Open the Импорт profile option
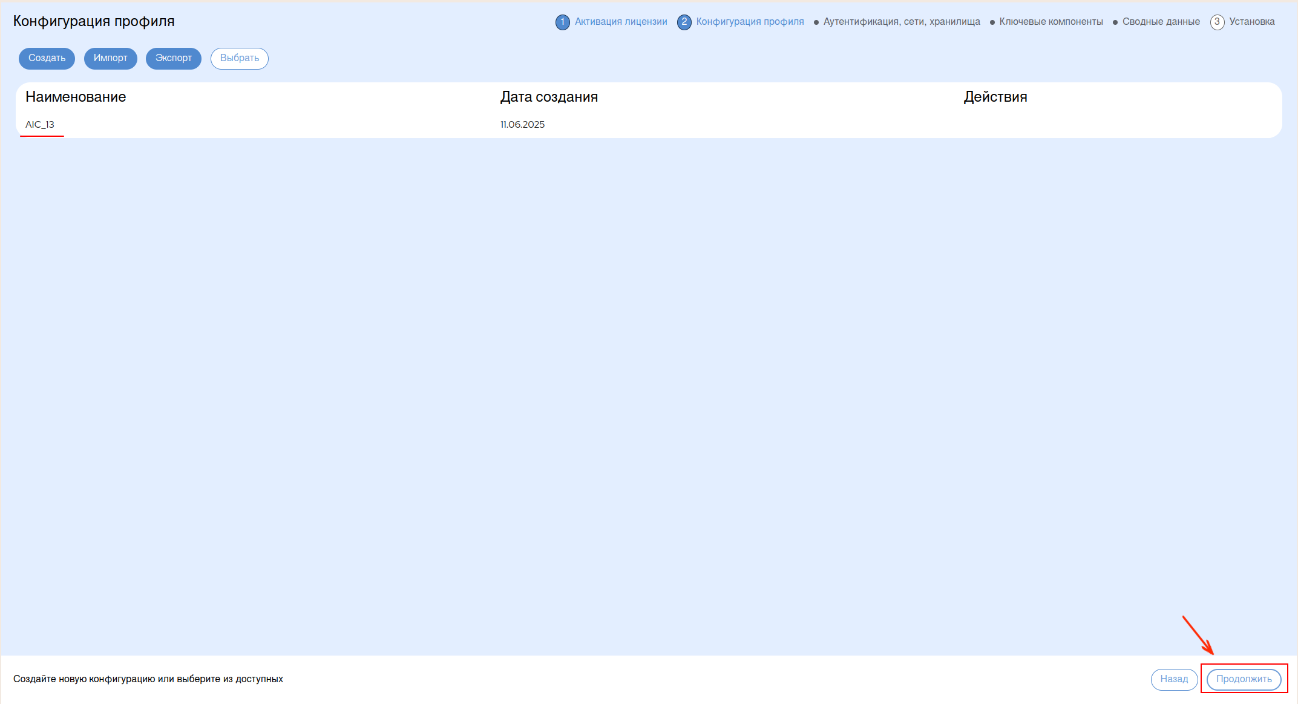Viewport: 1298px width, 704px height. pyautogui.click(x=111, y=58)
